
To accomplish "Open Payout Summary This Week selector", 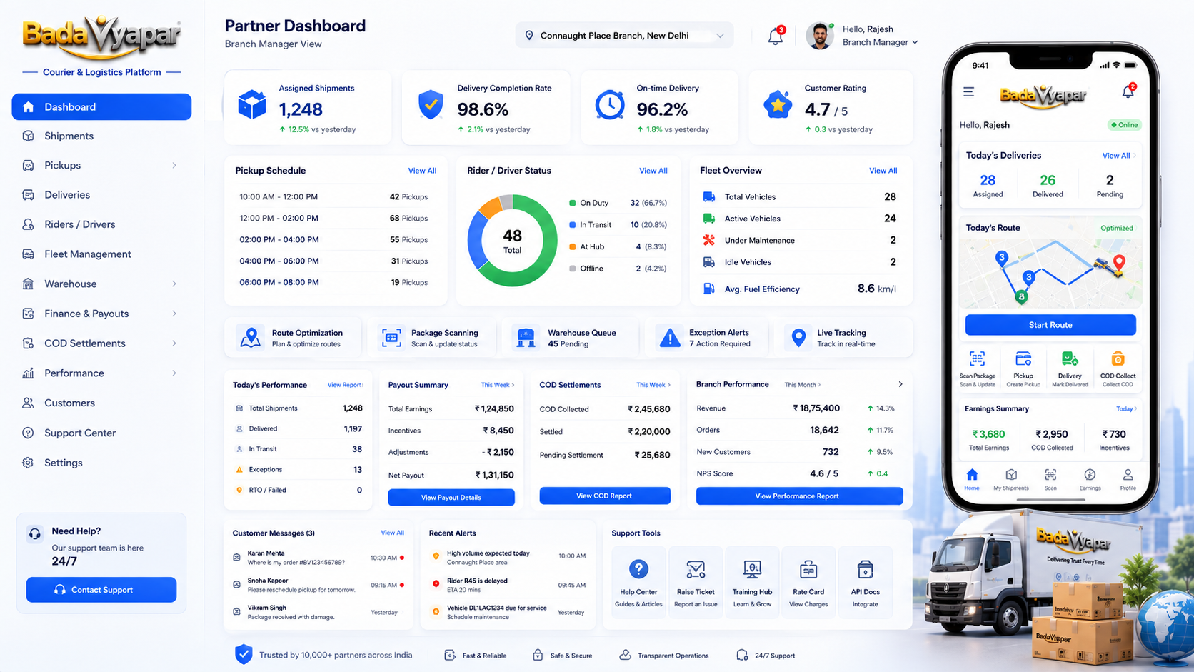I will tap(497, 385).
